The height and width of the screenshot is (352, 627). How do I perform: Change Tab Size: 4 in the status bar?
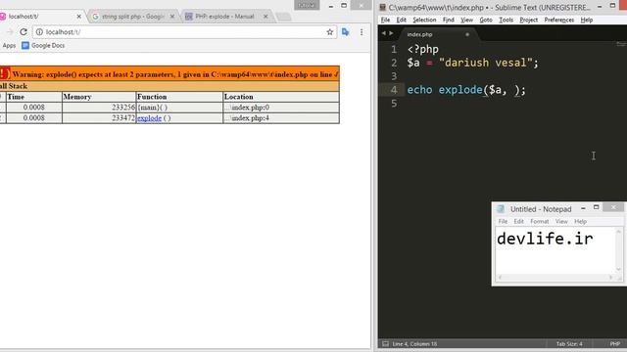tap(569, 343)
